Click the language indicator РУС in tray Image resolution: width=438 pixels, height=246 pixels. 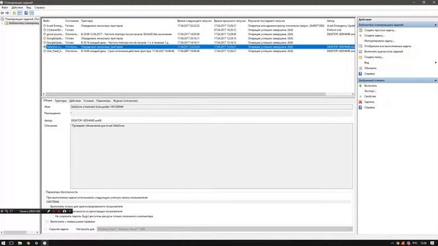coord(415,243)
